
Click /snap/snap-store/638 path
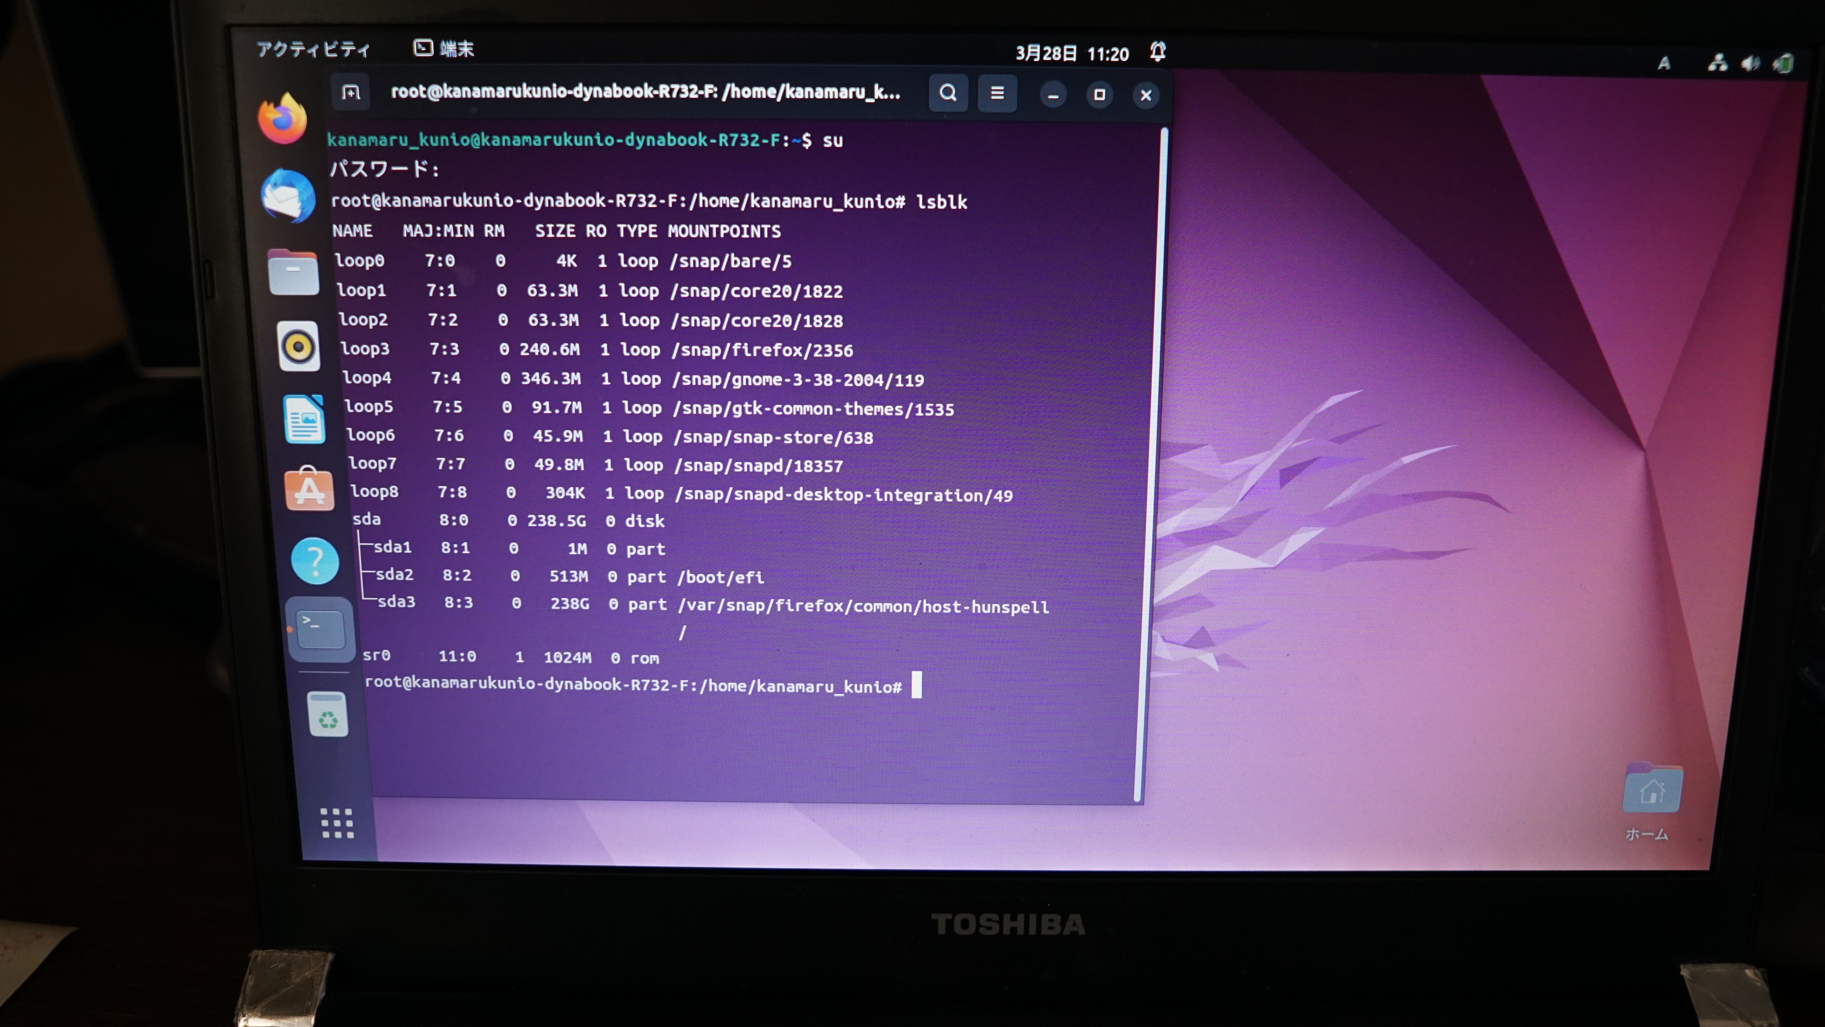click(773, 437)
